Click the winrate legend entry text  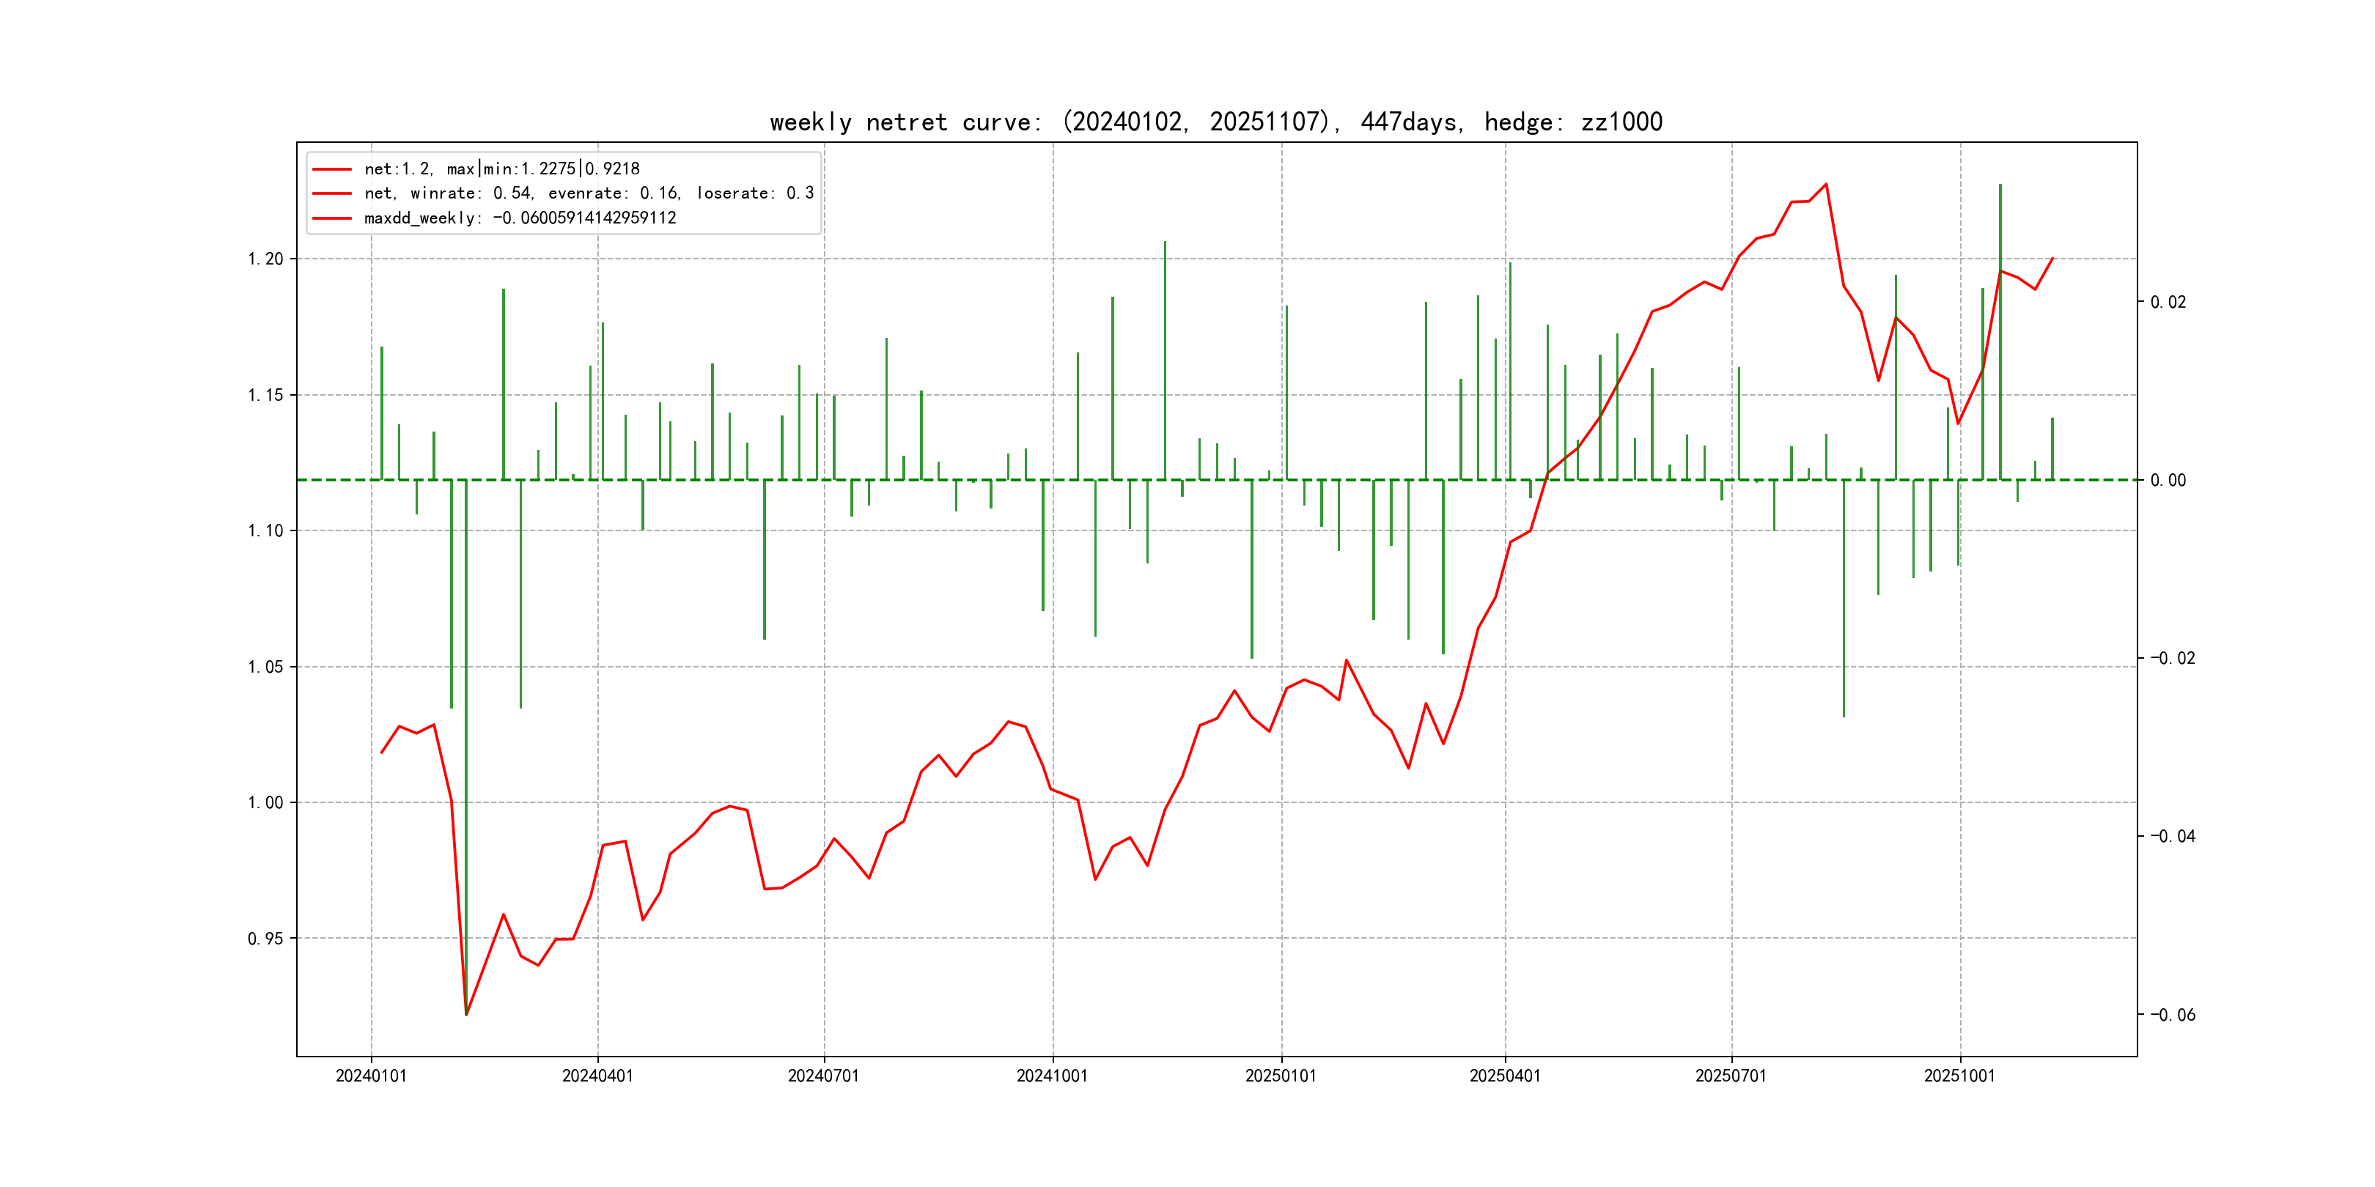coord(588,193)
